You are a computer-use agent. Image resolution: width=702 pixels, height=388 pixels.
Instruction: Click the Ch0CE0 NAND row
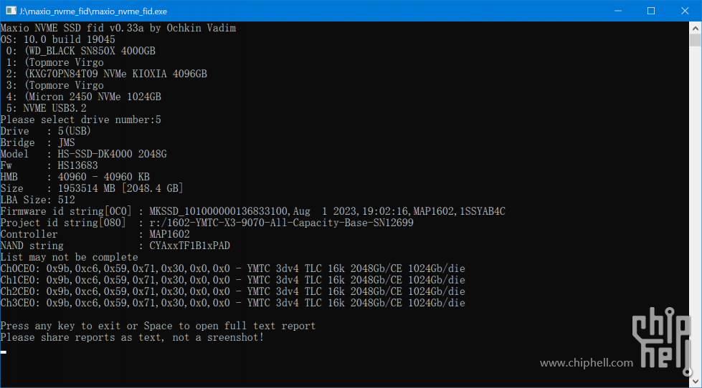(x=233, y=268)
